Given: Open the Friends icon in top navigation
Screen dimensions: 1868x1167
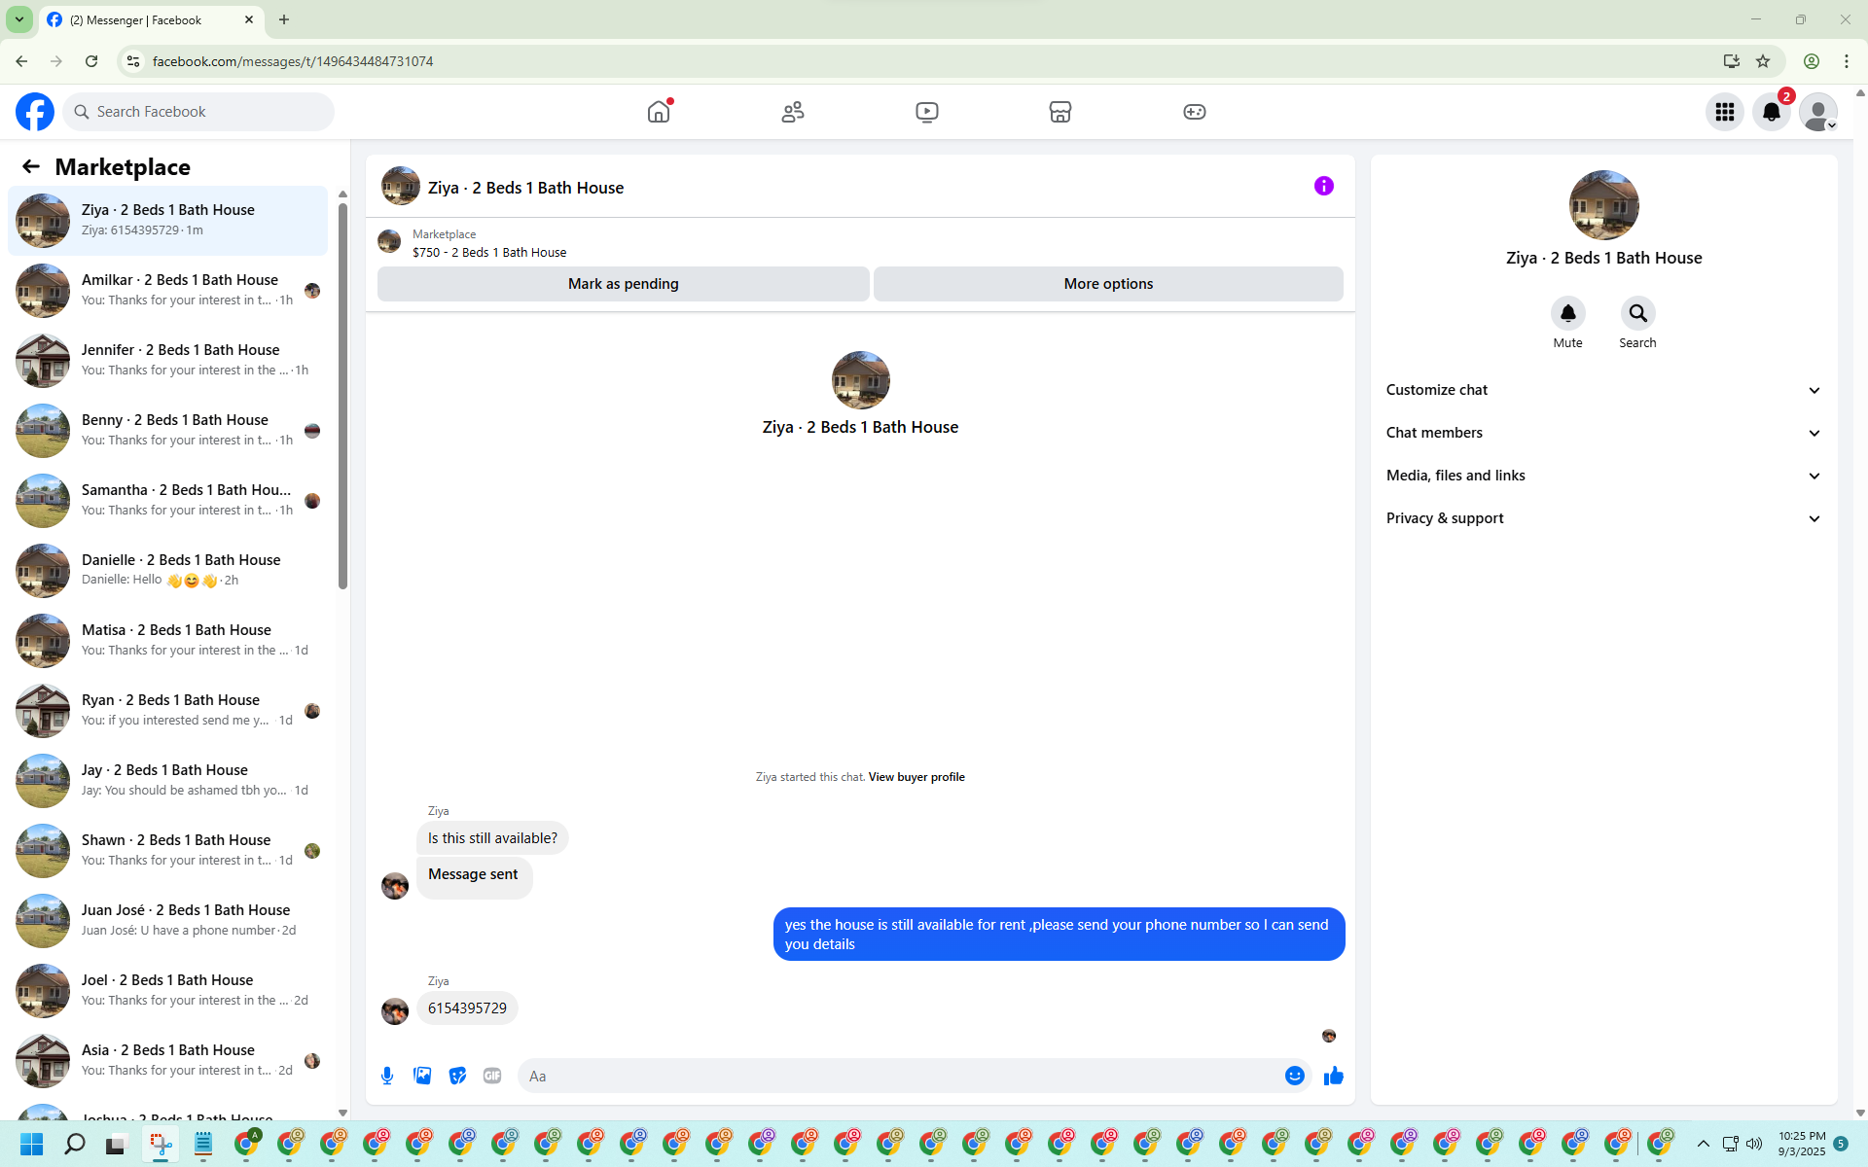Looking at the screenshot, I should pyautogui.click(x=793, y=112).
